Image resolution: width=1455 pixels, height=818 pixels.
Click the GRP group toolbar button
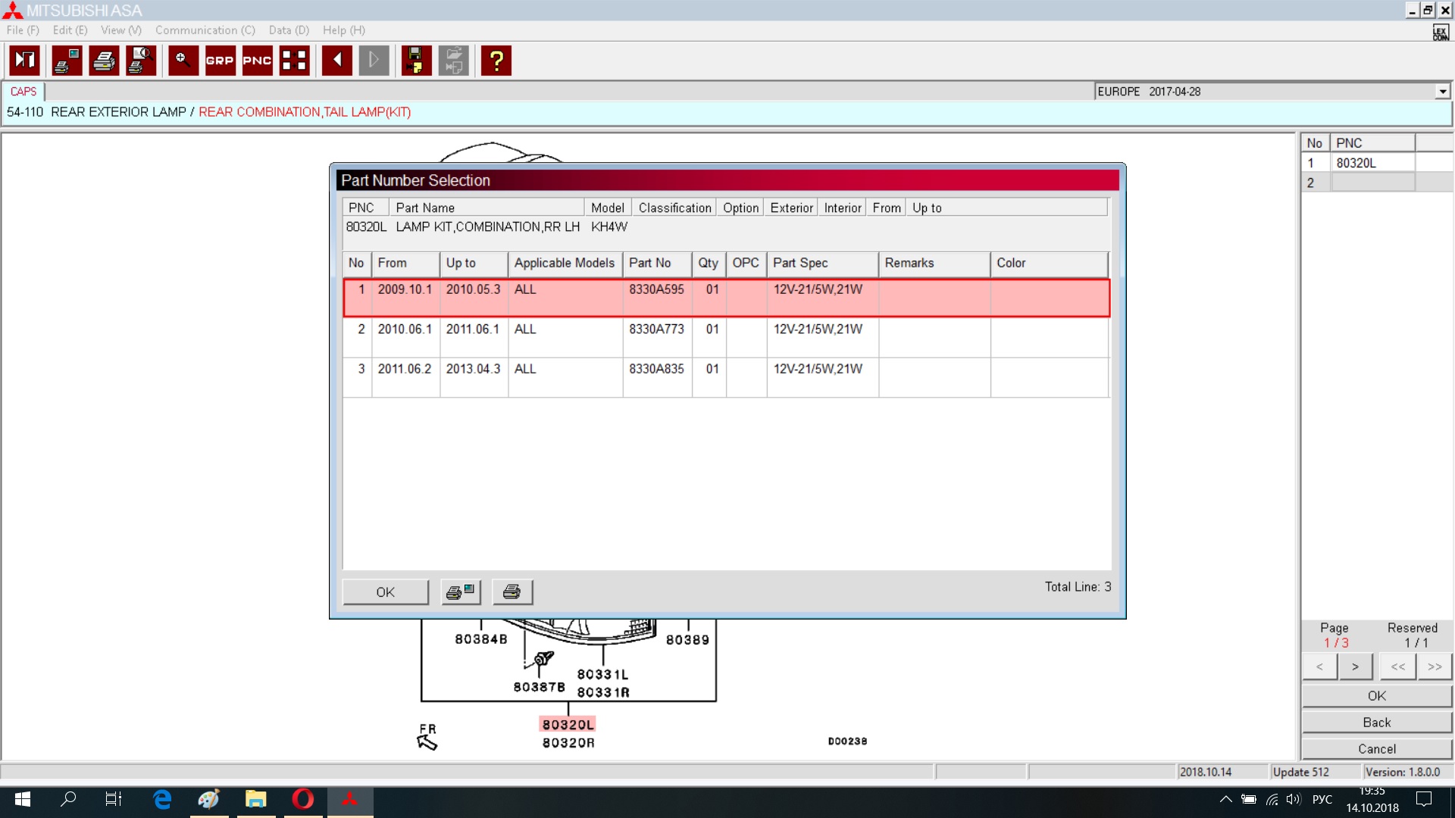coord(220,61)
